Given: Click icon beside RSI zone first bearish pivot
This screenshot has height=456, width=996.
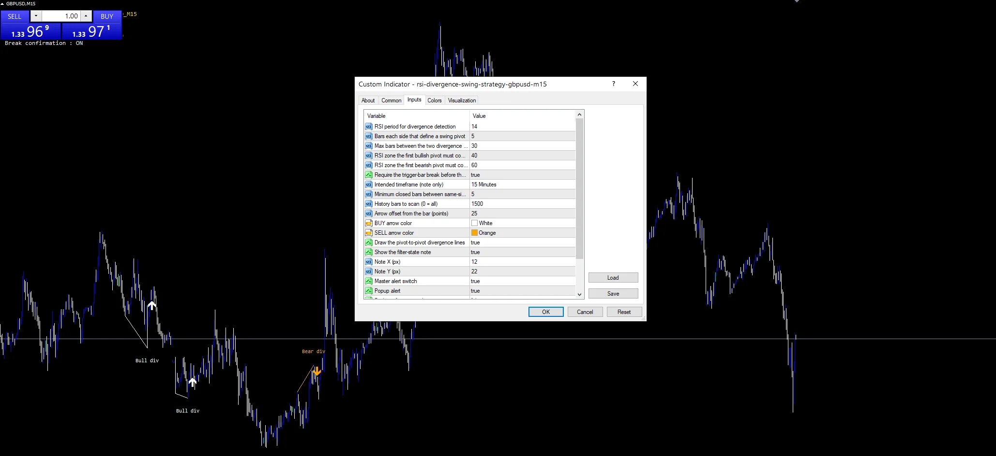Looking at the screenshot, I should tap(368, 165).
